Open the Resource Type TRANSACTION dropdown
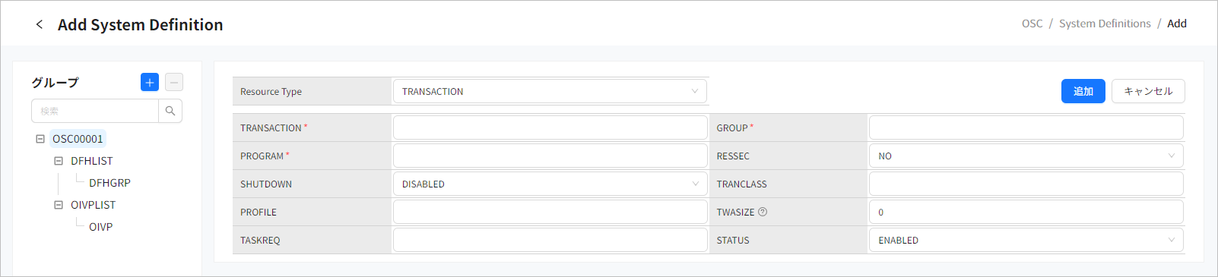The width and height of the screenshot is (1218, 277). 550,91
